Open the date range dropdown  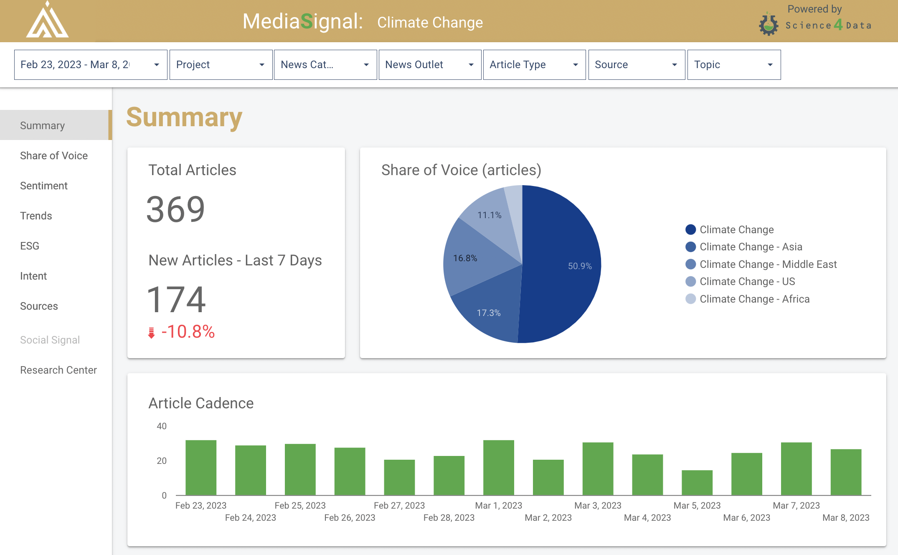(91, 65)
